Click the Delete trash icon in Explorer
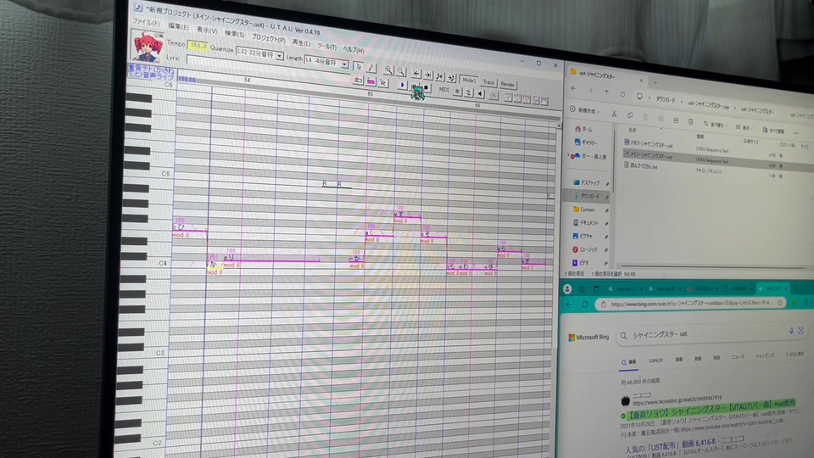814x458 pixels. [x=690, y=122]
